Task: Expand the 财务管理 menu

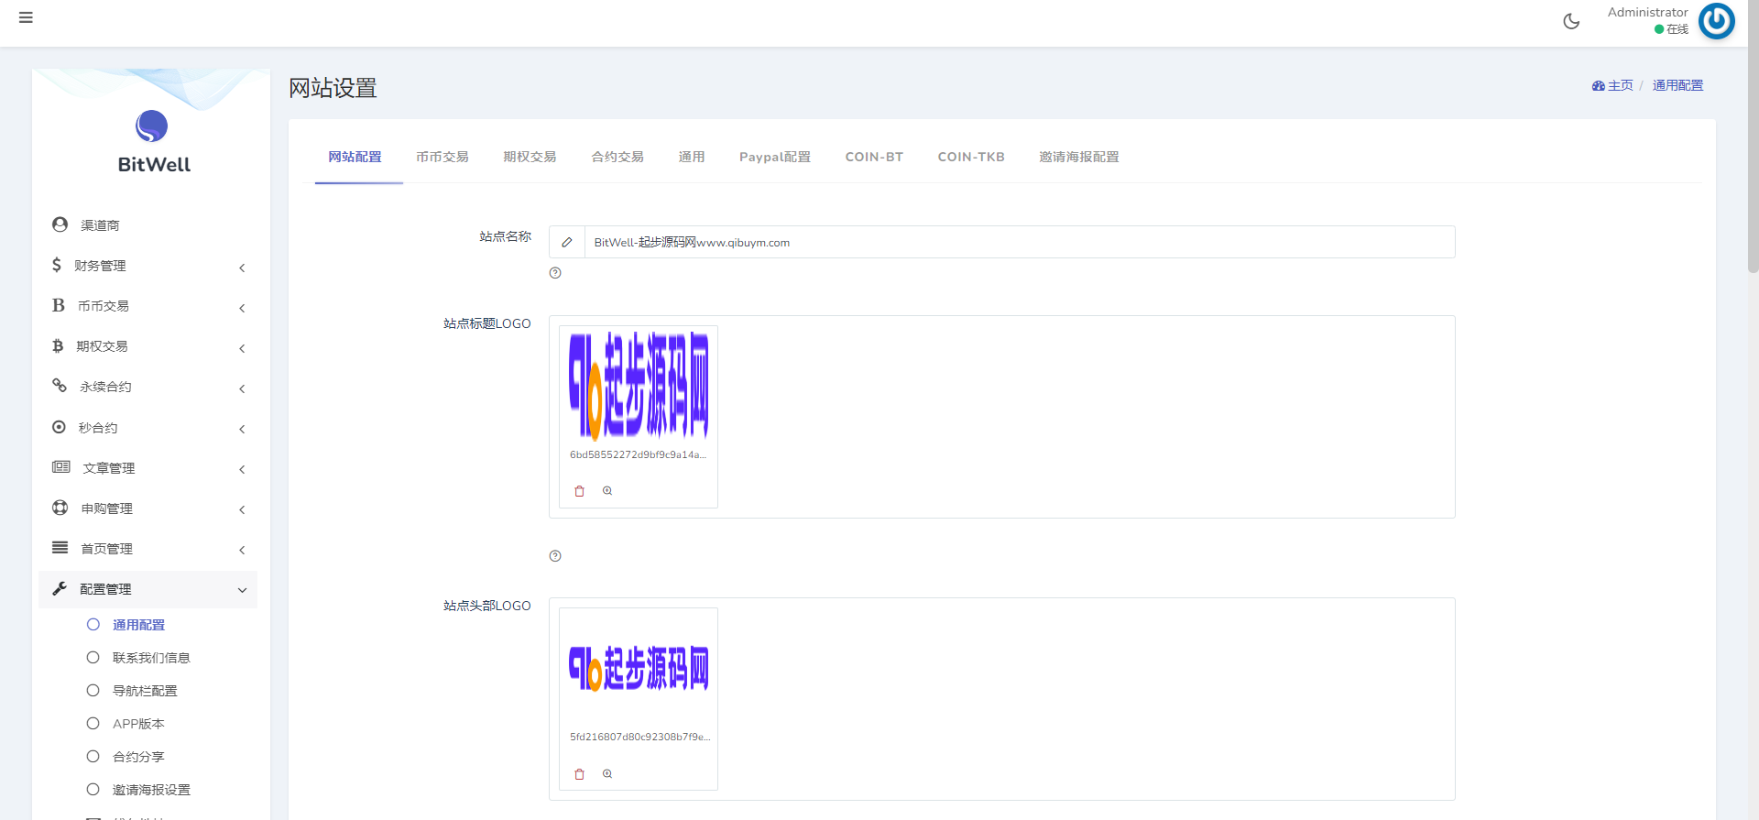Action: point(147,266)
